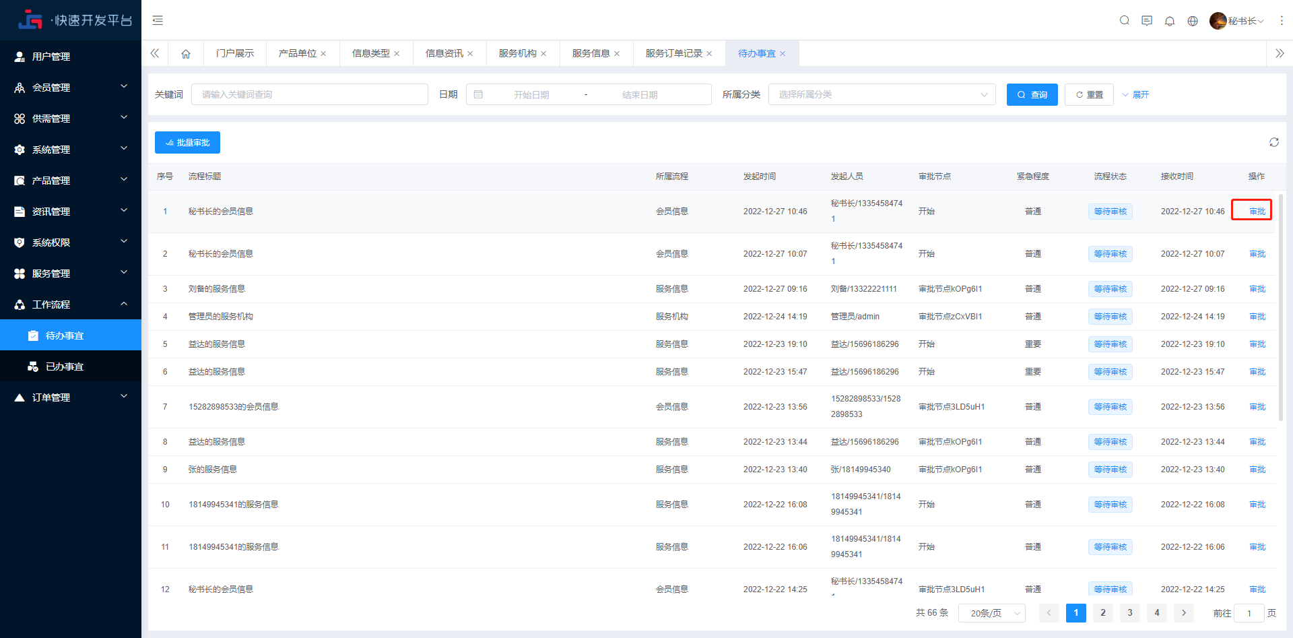Focus the 关键词 keyword input

(310, 94)
